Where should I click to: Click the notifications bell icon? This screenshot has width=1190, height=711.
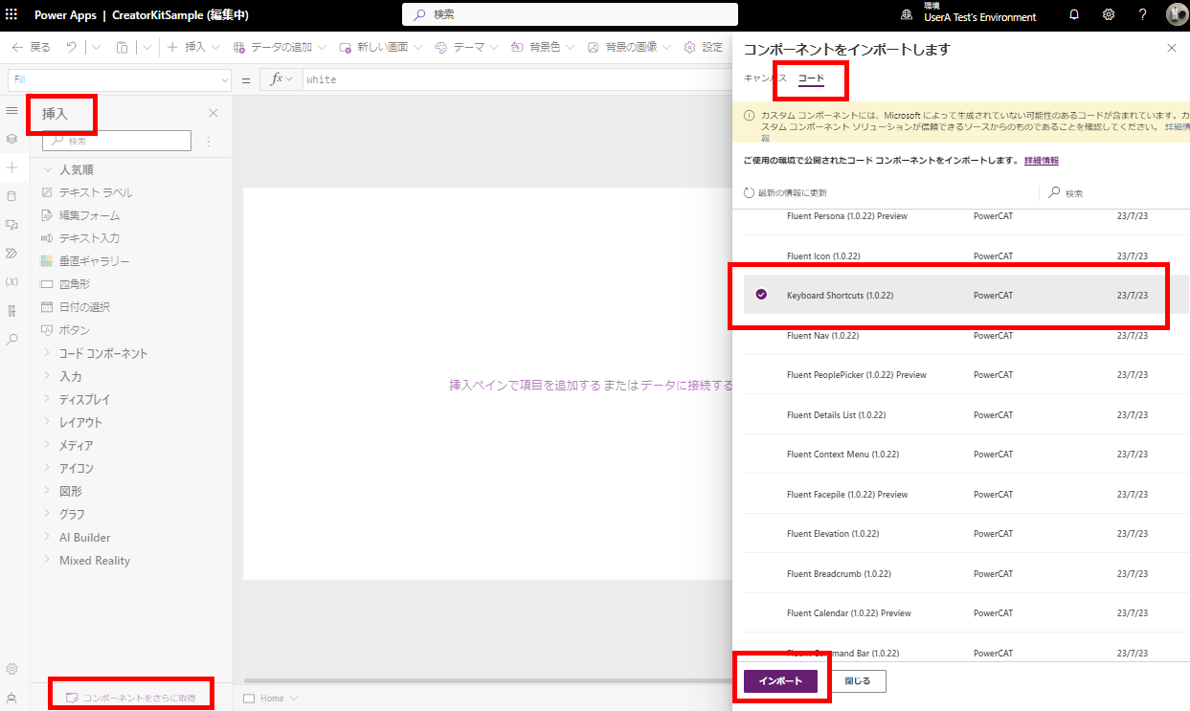1073,14
